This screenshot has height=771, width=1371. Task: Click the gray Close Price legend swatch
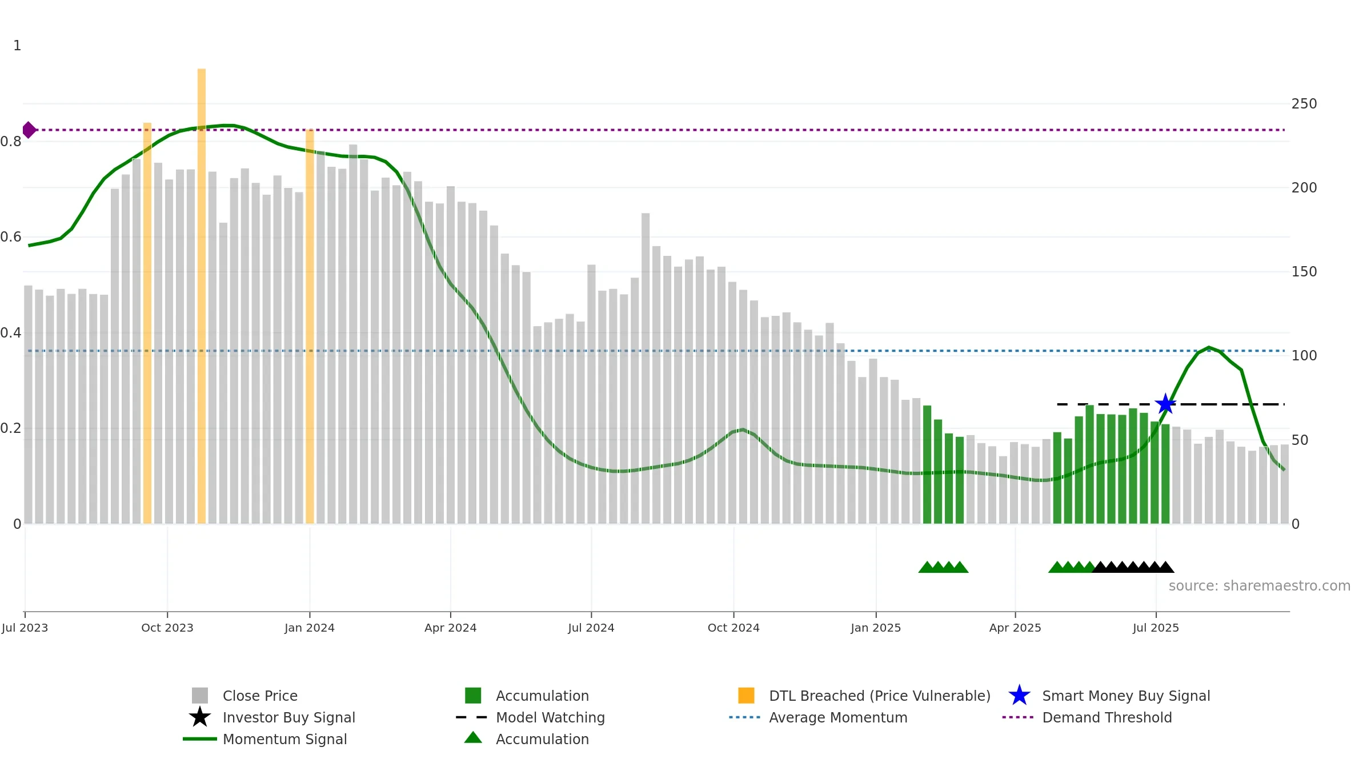200,696
